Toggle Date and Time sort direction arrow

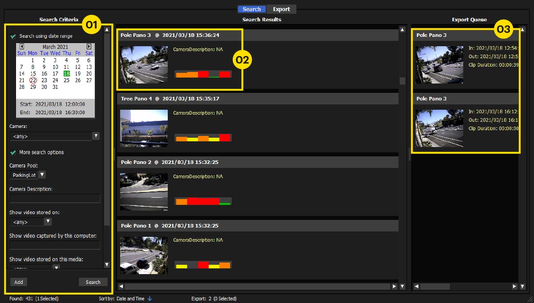(150, 299)
